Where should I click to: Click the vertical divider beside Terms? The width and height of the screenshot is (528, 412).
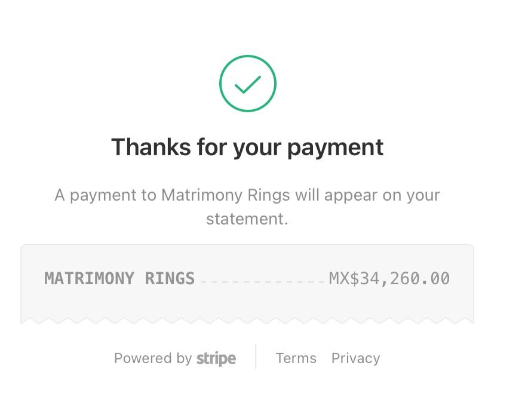point(256,357)
